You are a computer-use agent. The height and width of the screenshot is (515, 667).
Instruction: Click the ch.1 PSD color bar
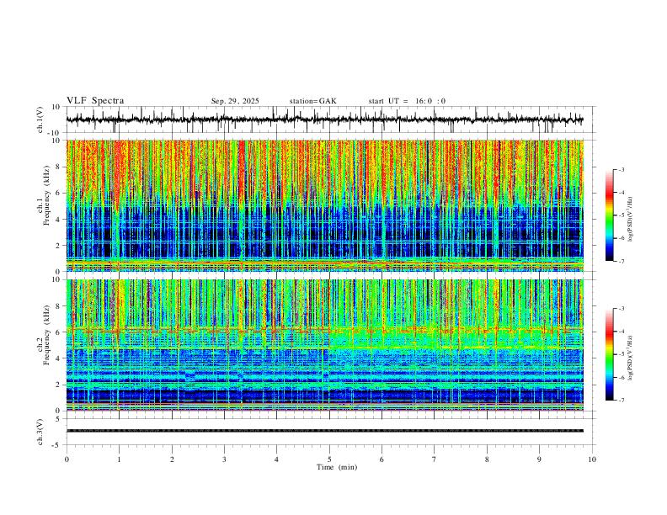610,215
